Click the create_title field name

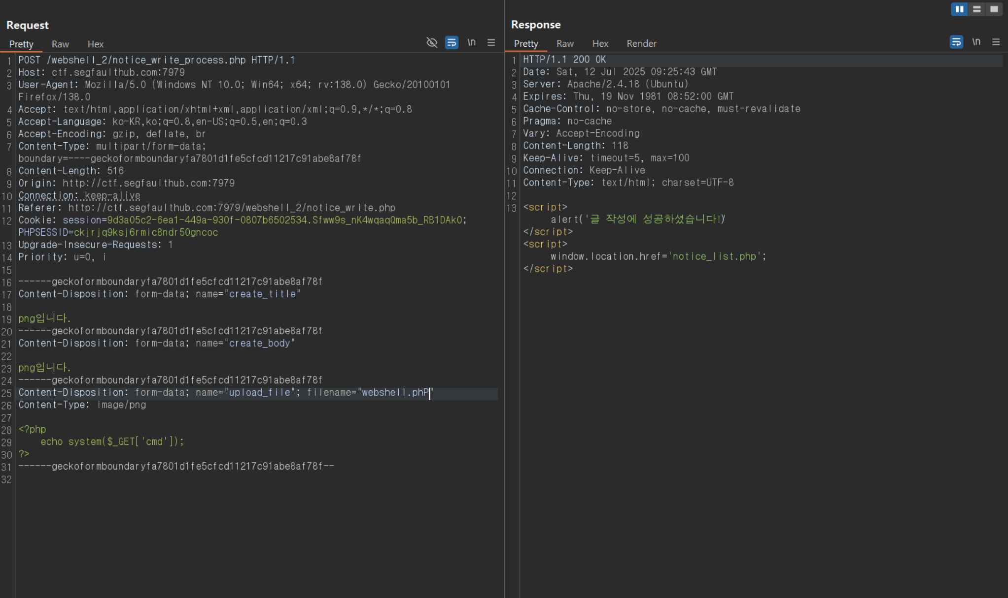tap(262, 294)
